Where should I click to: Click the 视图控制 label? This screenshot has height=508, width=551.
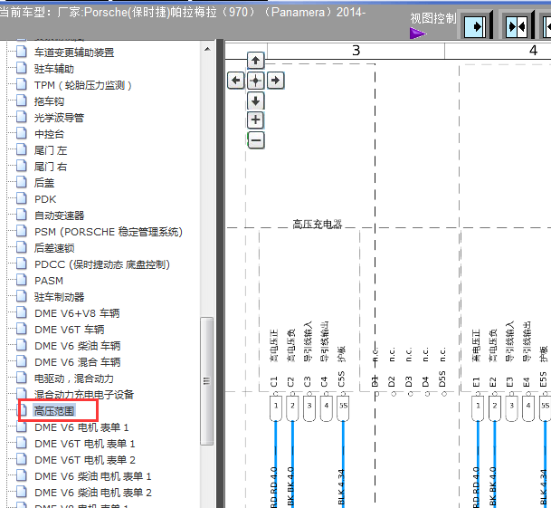pyautogui.click(x=432, y=18)
